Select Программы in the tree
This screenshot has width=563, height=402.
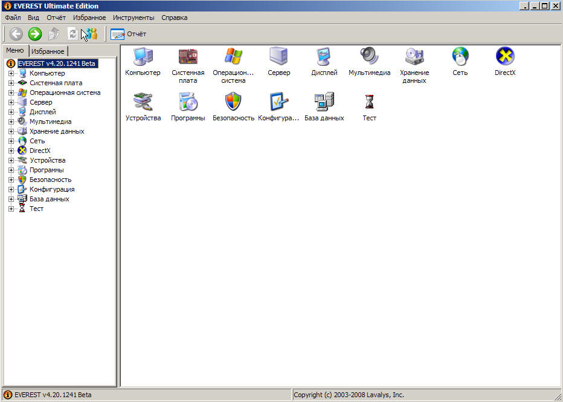coord(47,170)
